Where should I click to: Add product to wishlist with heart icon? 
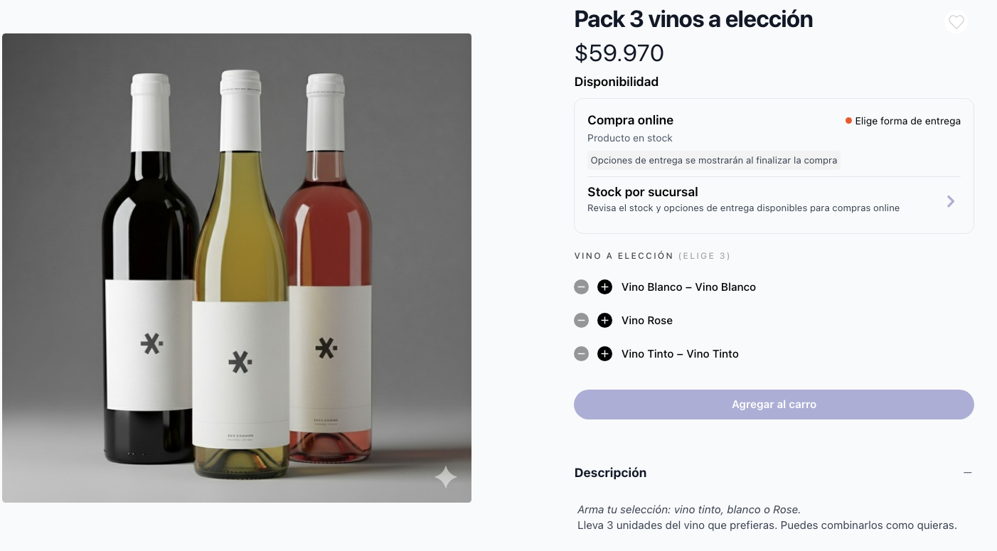[956, 22]
